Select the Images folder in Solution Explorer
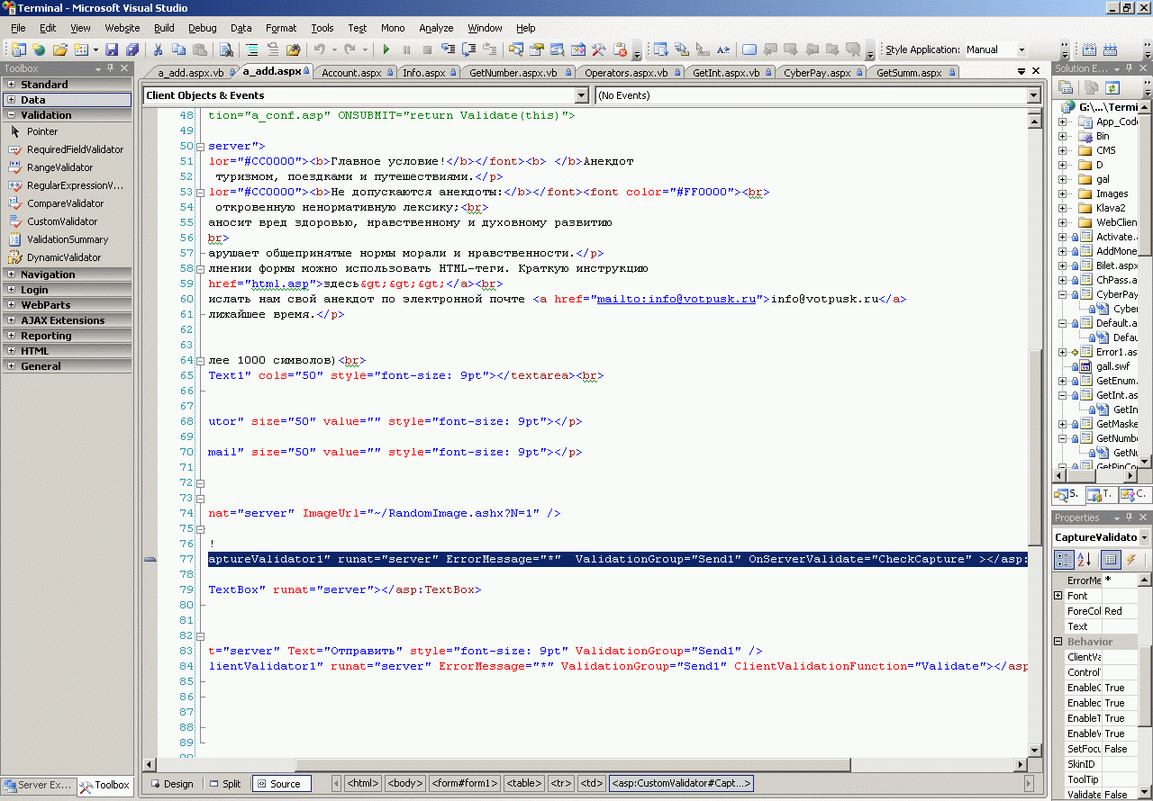 pos(1112,193)
